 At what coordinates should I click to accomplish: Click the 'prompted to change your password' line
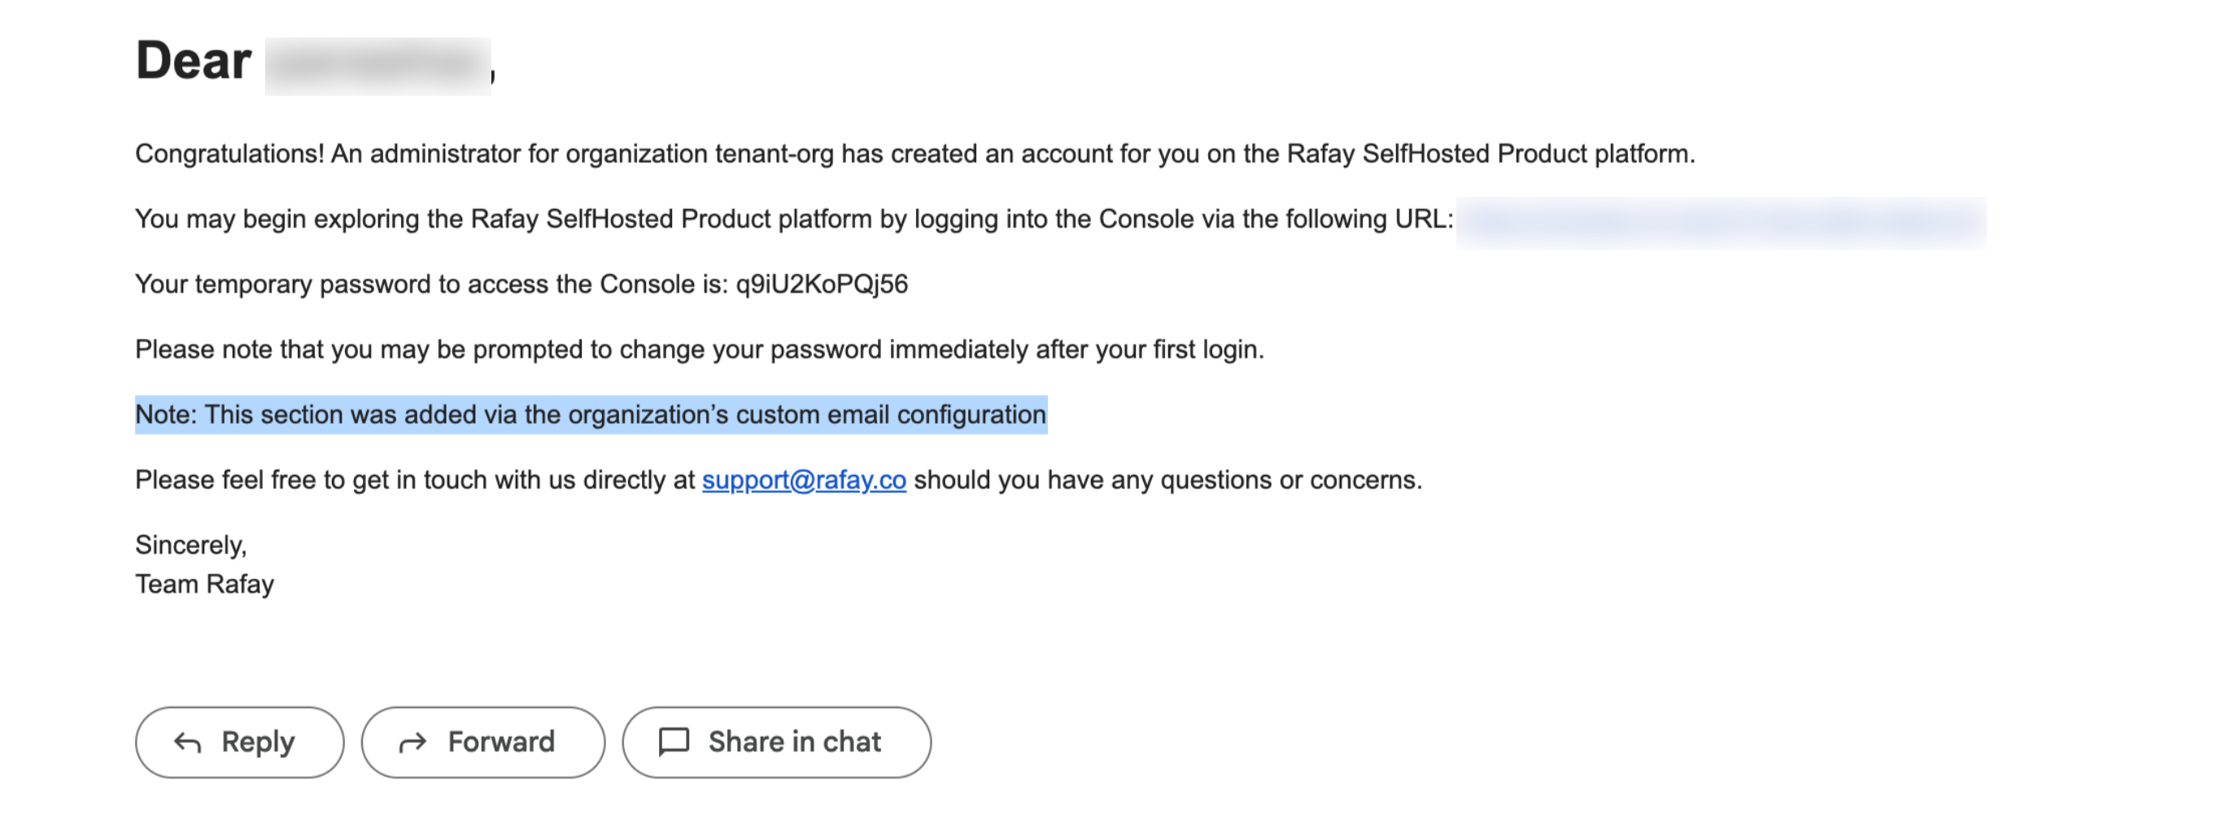[x=699, y=350]
